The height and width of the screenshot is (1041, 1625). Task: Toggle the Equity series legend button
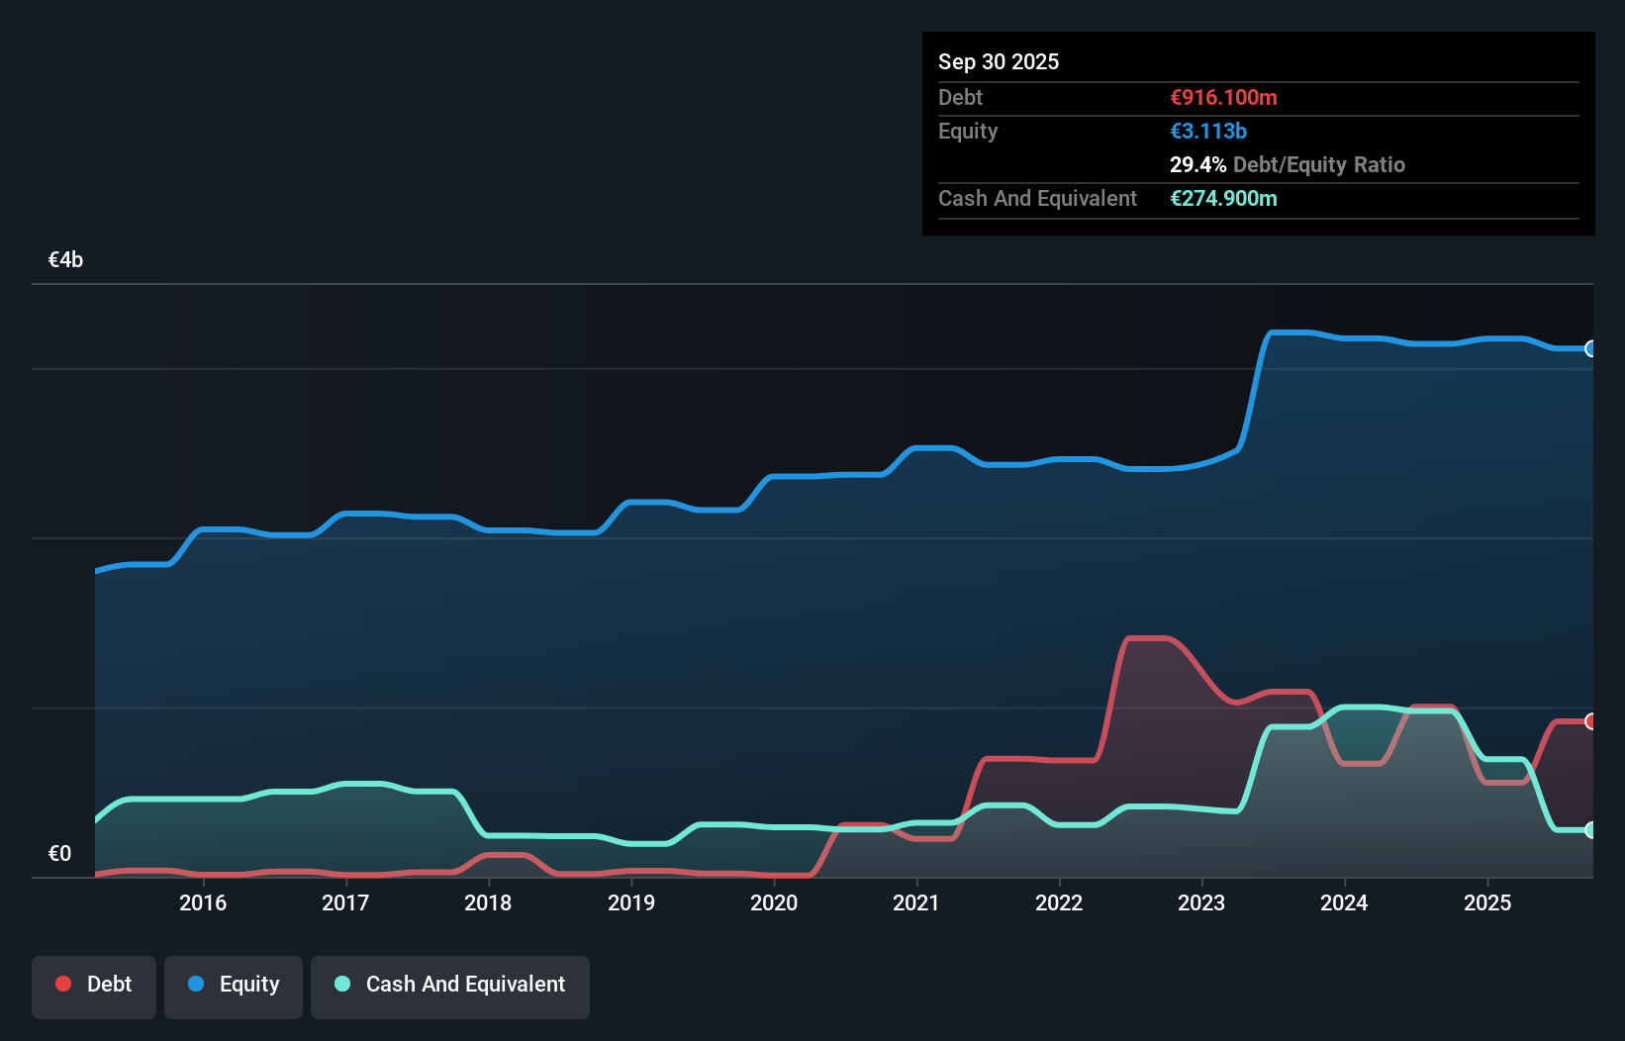point(234,987)
